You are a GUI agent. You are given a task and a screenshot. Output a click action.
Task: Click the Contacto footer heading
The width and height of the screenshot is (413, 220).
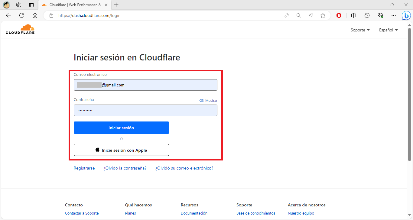click(x=74, y=205)
